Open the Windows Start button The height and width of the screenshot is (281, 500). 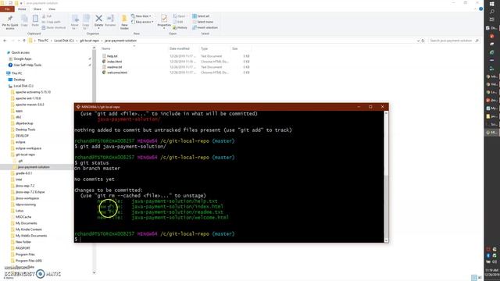tap(491, 3)
